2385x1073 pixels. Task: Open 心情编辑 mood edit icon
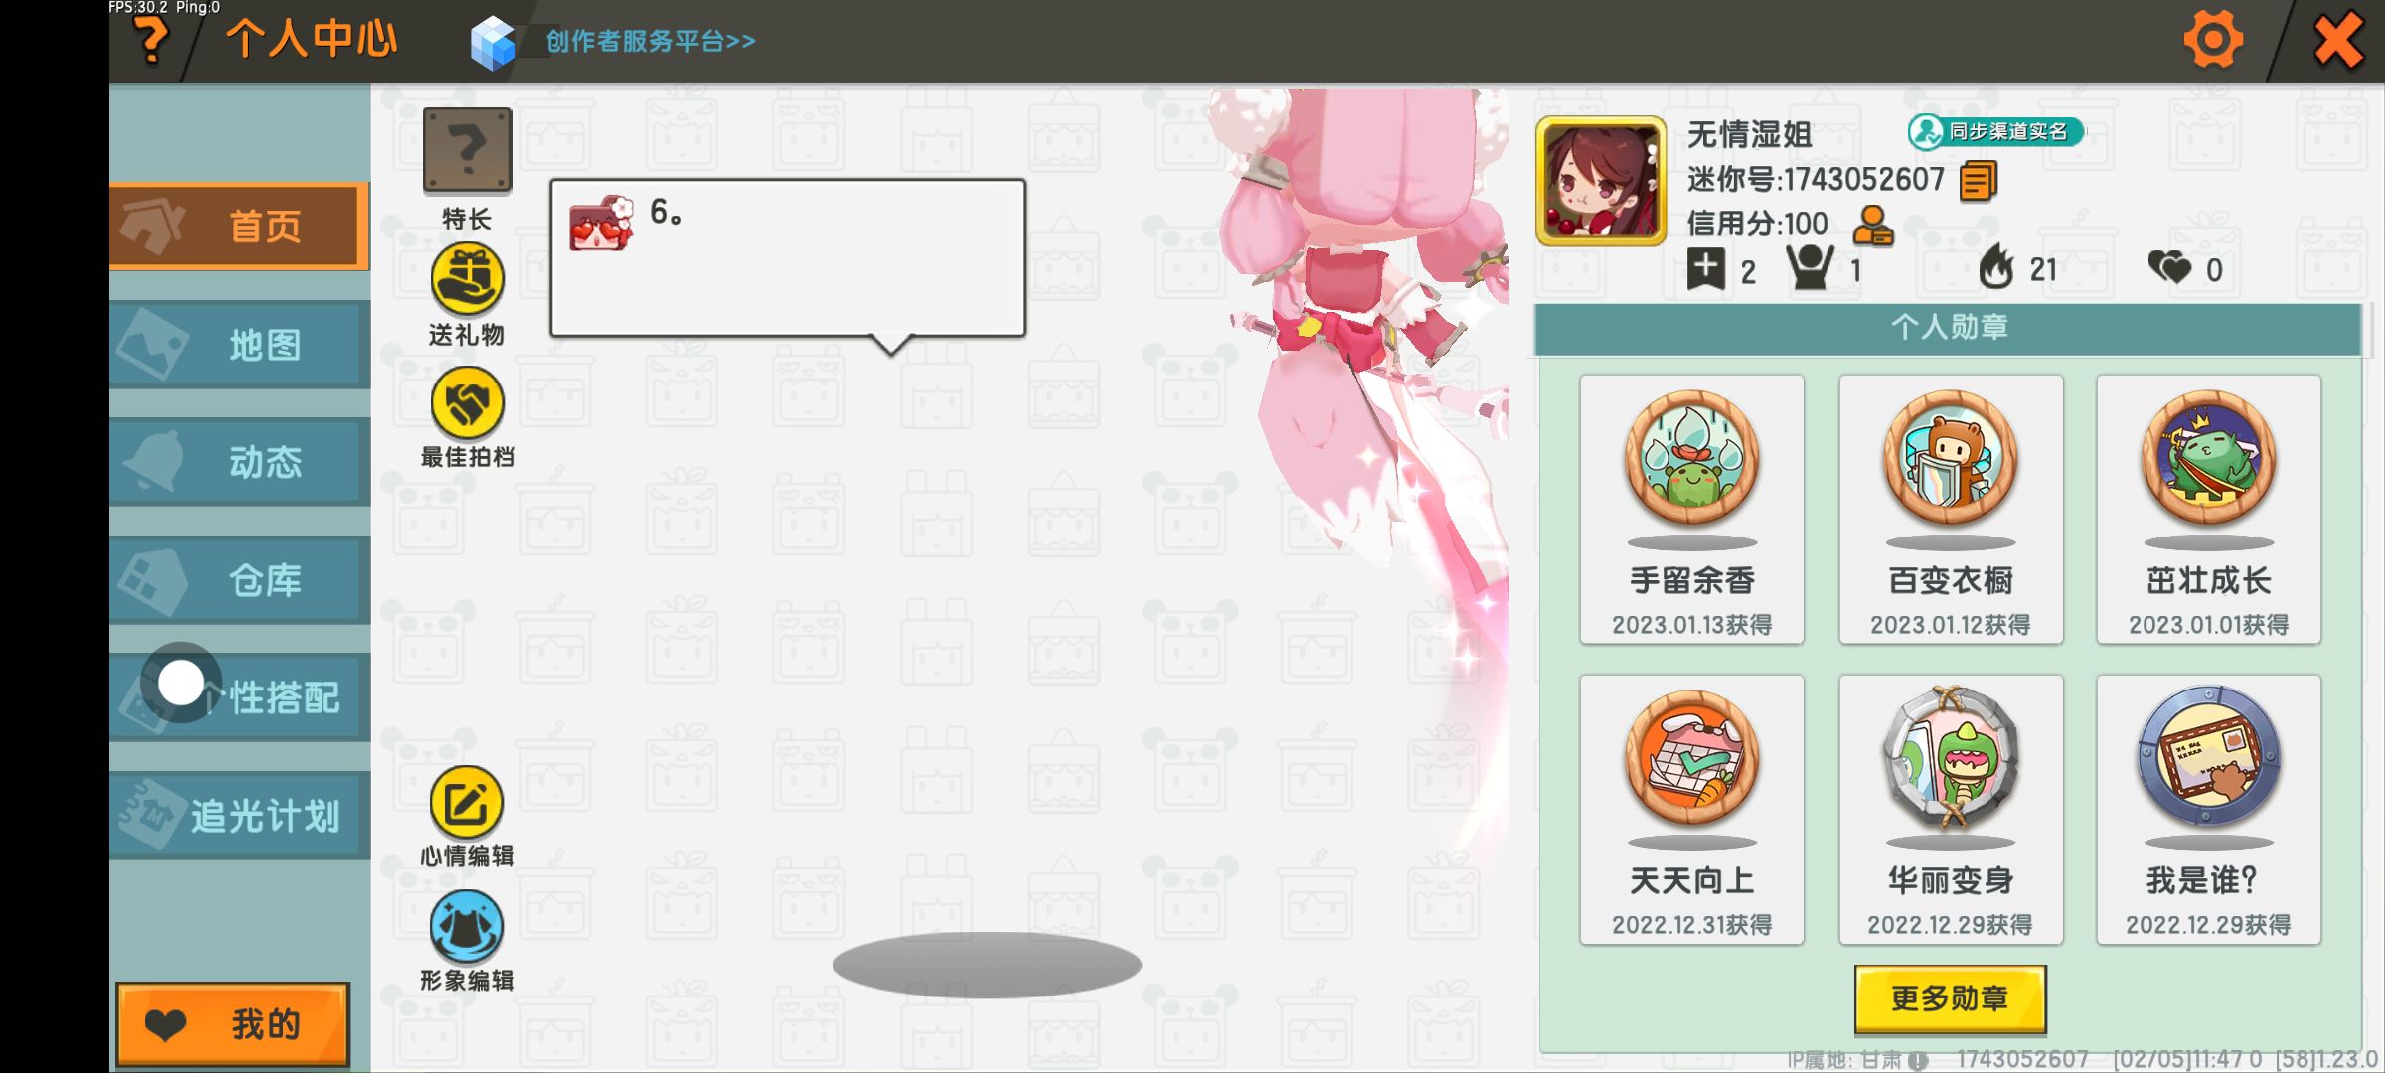coord(467,802)
